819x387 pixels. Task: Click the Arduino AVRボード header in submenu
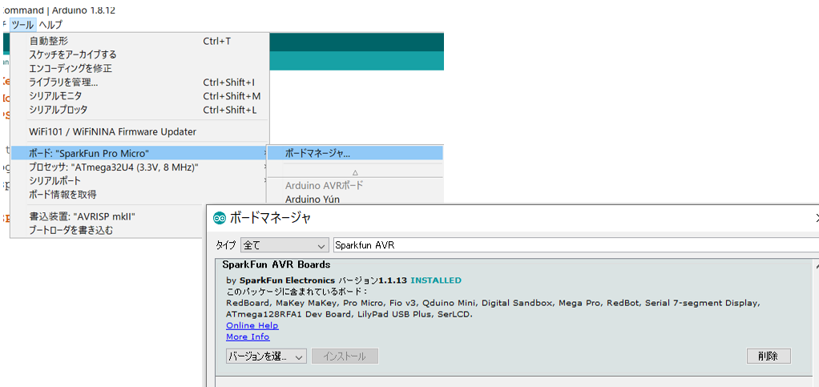coord(324,185)
